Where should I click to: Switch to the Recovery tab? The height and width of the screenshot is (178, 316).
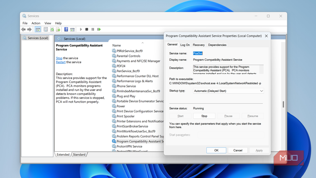pos(199,45)
